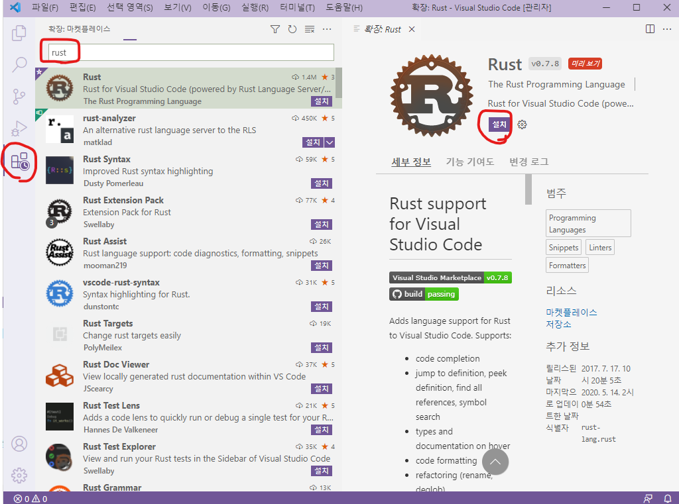The width and height of the screenshot is (679, 504).
Task: Open the Accounts icon in activity bar
Action: pos(19,444)
